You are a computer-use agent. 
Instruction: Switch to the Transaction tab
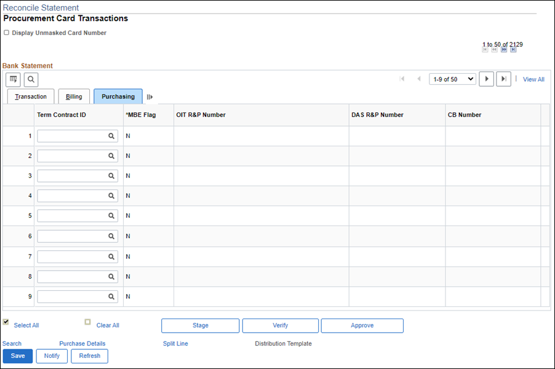(x=31, y=97)
